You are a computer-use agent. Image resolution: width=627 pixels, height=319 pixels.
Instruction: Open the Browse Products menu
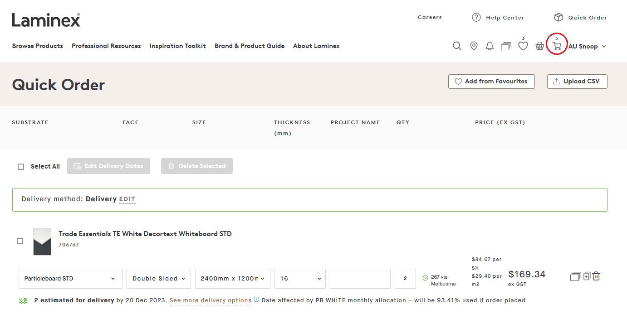38,46
